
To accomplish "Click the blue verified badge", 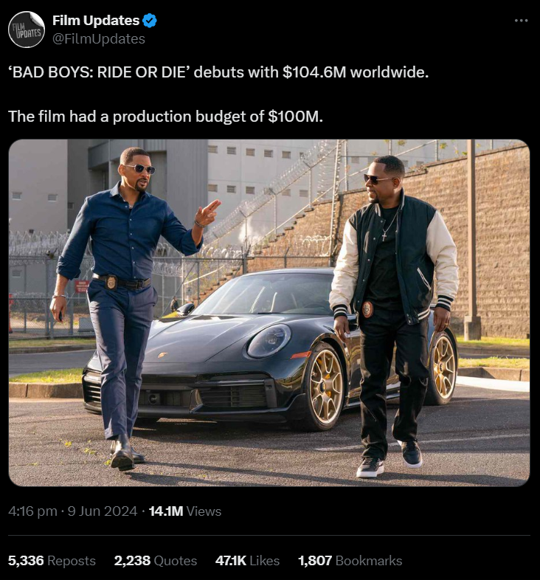I will (x=149, y=21).
